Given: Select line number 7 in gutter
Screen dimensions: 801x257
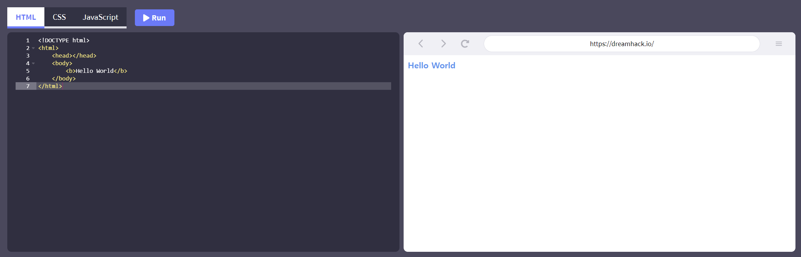Looking at the screenshot, I should tap(28, 86).
